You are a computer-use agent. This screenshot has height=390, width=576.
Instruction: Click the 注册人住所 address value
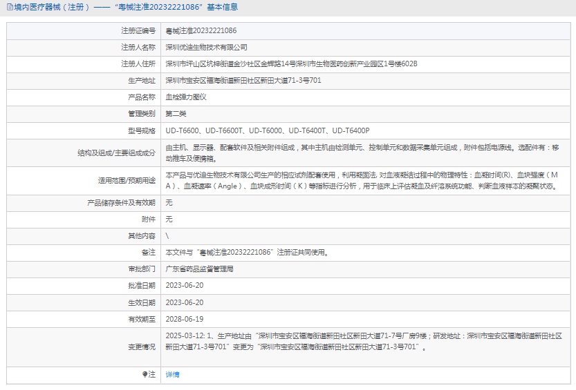[291, 64]
